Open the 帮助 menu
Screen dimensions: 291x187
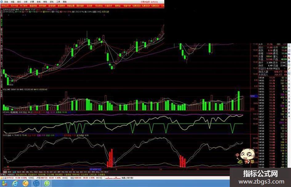(65, 2)
